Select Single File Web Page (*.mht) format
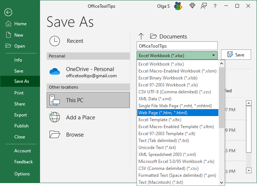This screenshot has height=186, width=257. point(178,106)
